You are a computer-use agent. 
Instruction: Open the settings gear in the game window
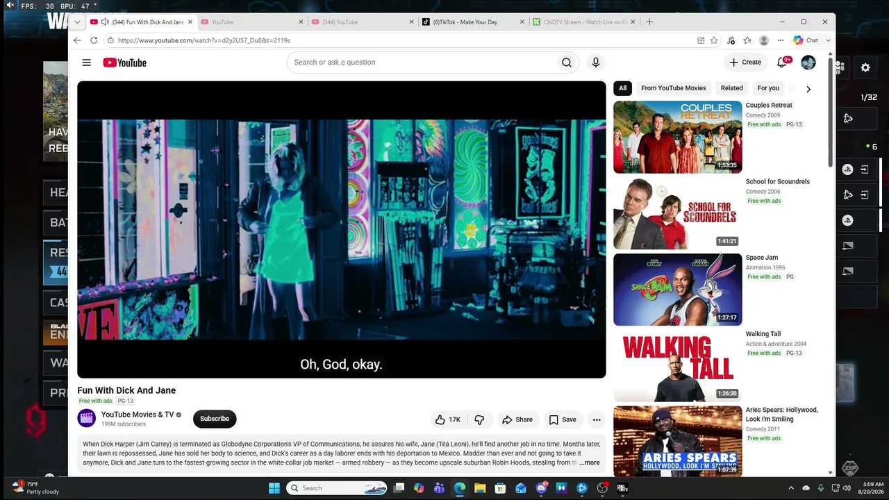click(865, 67)
